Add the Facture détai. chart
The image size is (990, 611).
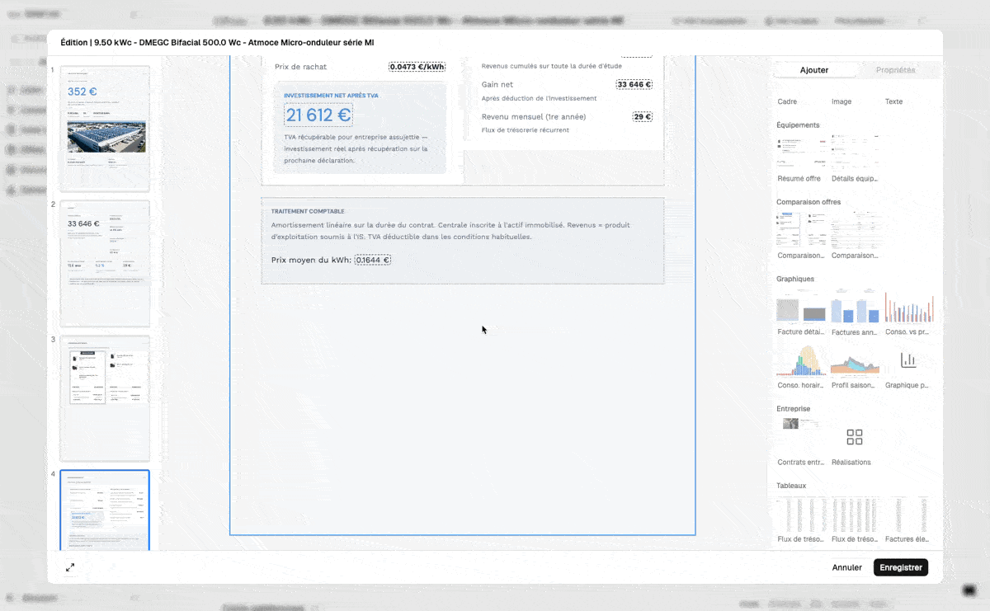(x=800, y=310)
